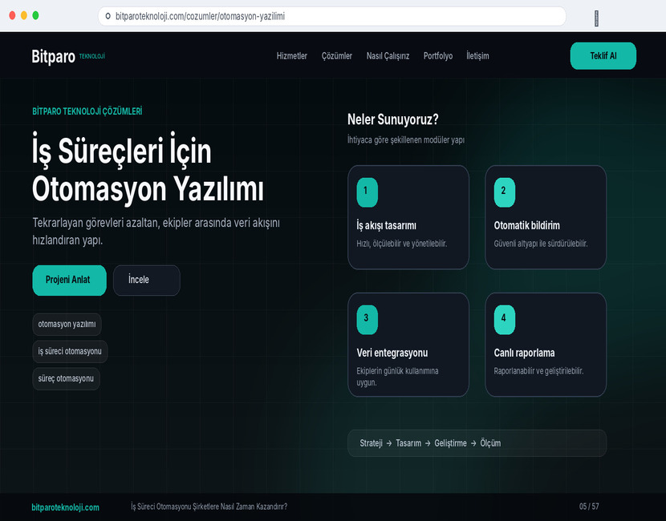Click the Hızlı, ölçülebilir ve yönetilebilir description

401,244
